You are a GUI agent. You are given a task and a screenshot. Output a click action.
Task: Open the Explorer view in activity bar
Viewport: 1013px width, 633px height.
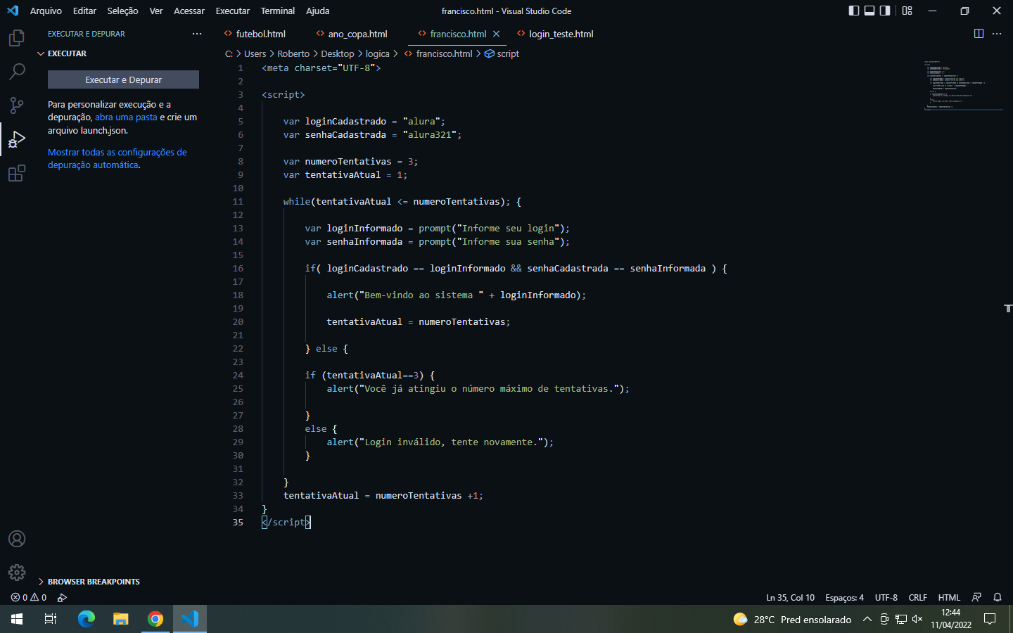17,38
